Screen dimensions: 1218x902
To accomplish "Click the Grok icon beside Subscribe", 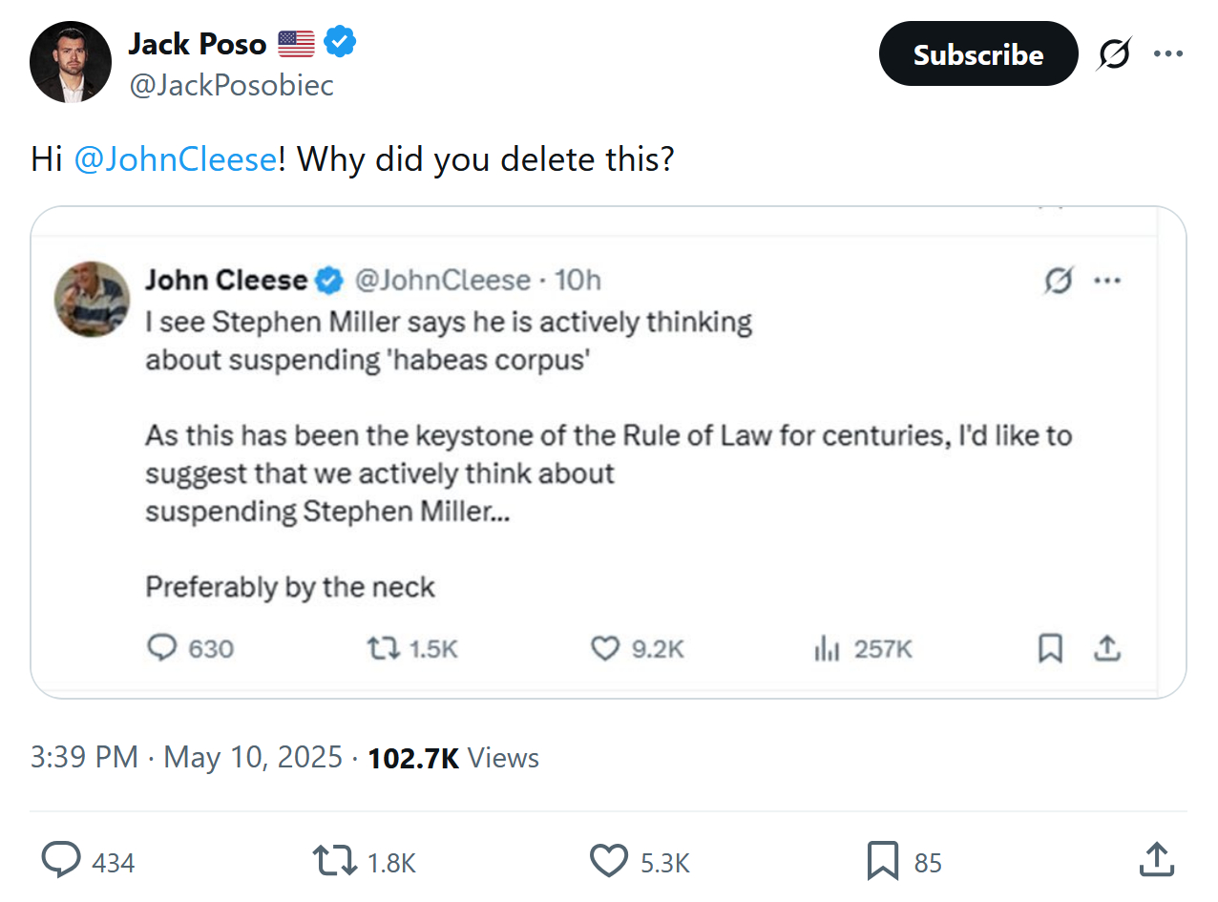I will tap(1114, 54).
